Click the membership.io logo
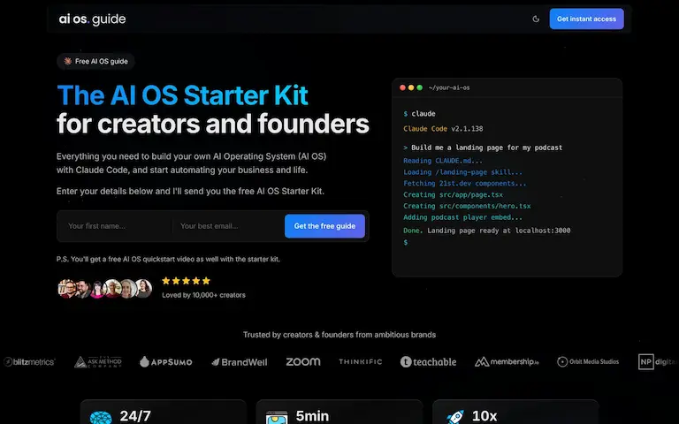Image resolution: width=679 pixels, height=424 pixels. 507,361
